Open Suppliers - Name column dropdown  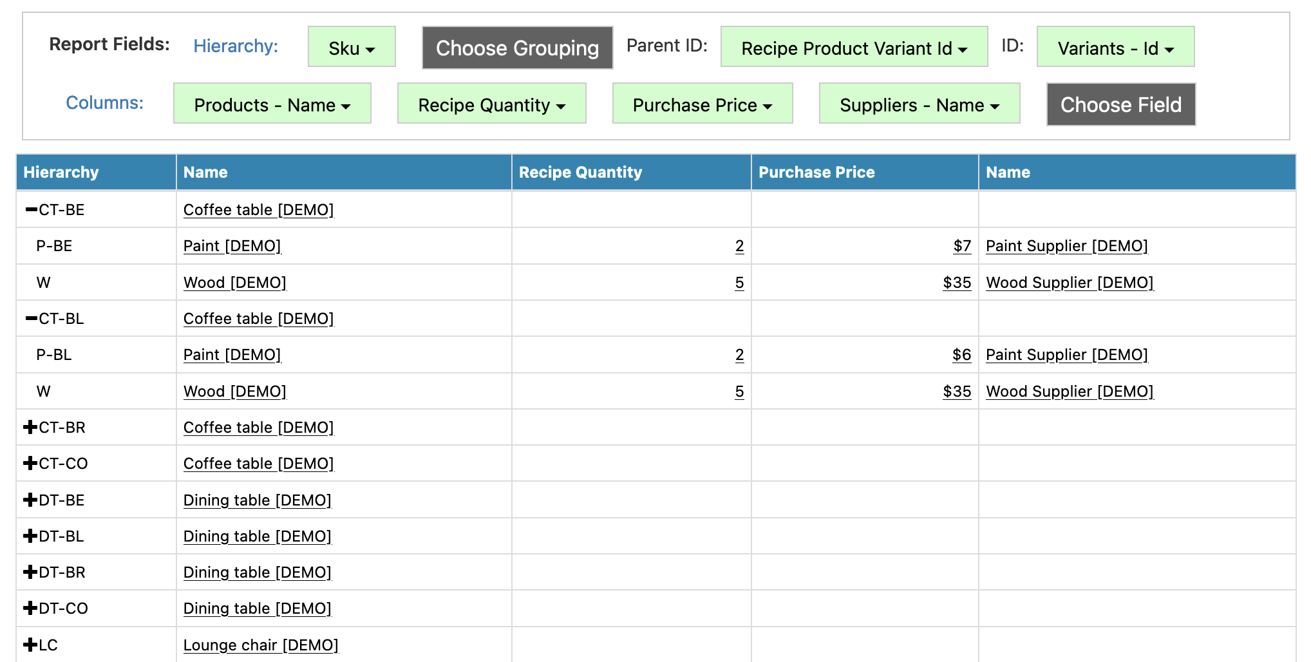[x=920, y=104]
